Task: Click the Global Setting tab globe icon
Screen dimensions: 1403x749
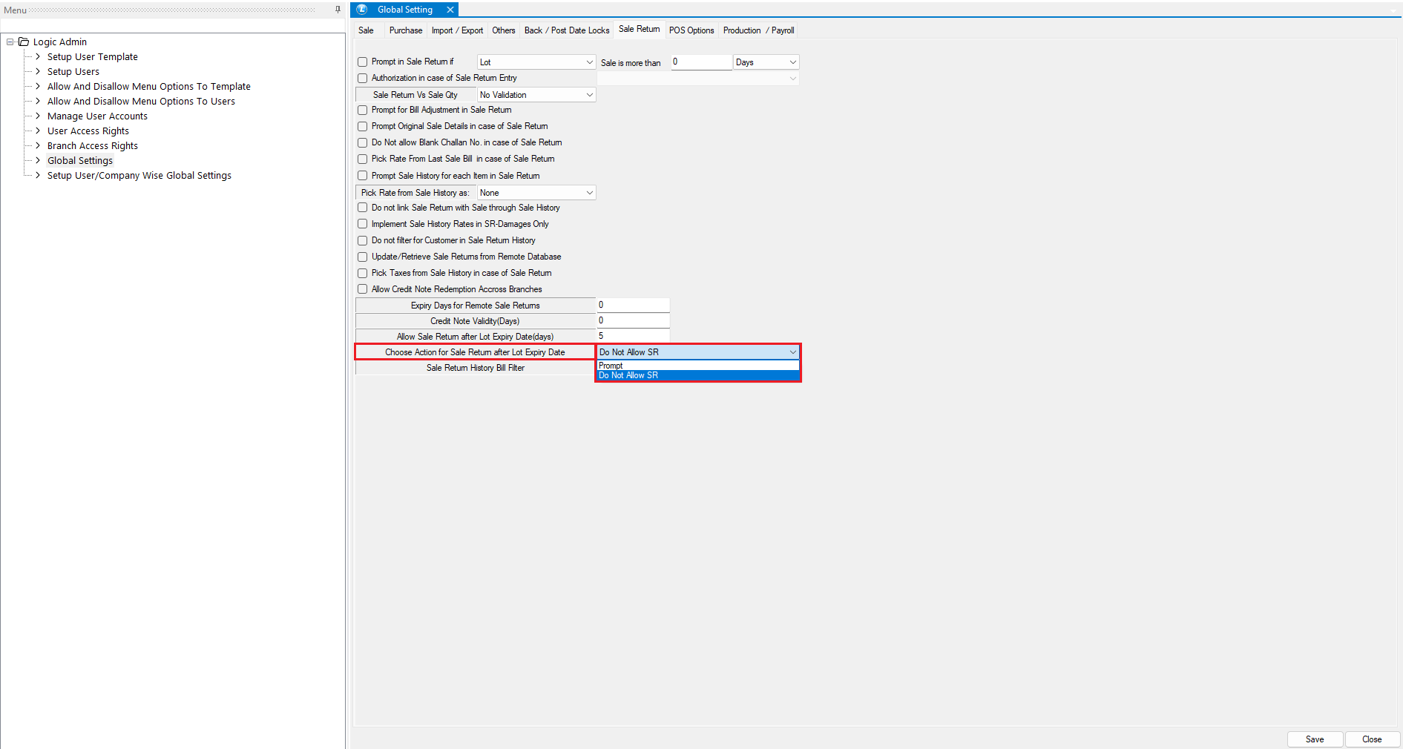Action: (x=362, y=10)
